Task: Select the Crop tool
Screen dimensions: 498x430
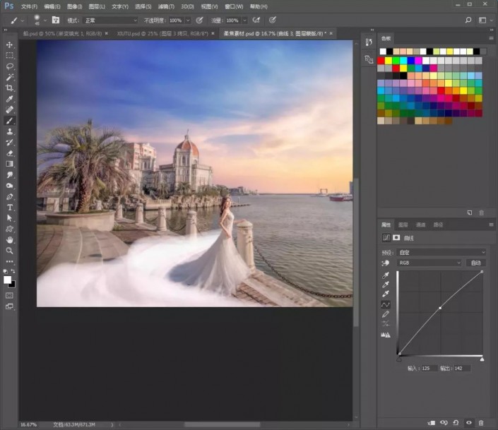Action: 9,88
